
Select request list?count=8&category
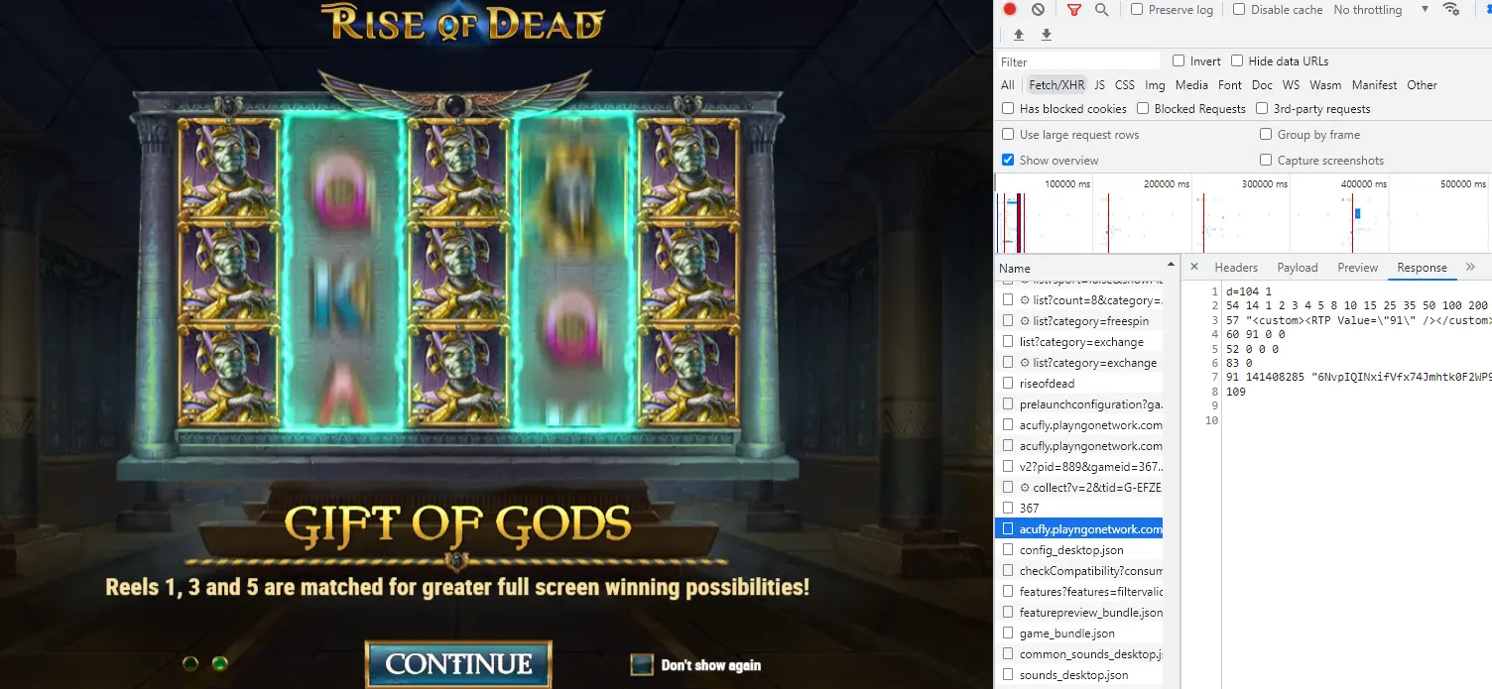point(1079,300)
